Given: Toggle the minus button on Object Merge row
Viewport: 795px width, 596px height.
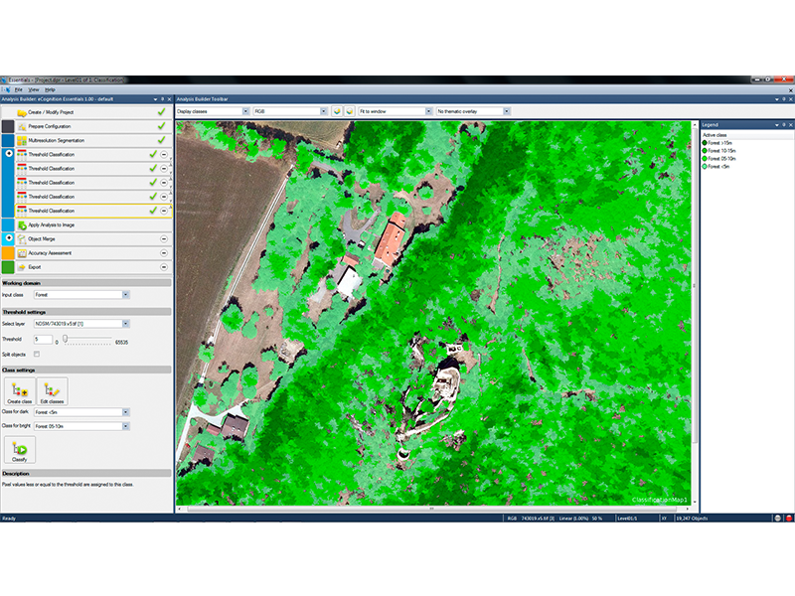Looking at the screenshot, I should 163,239.
